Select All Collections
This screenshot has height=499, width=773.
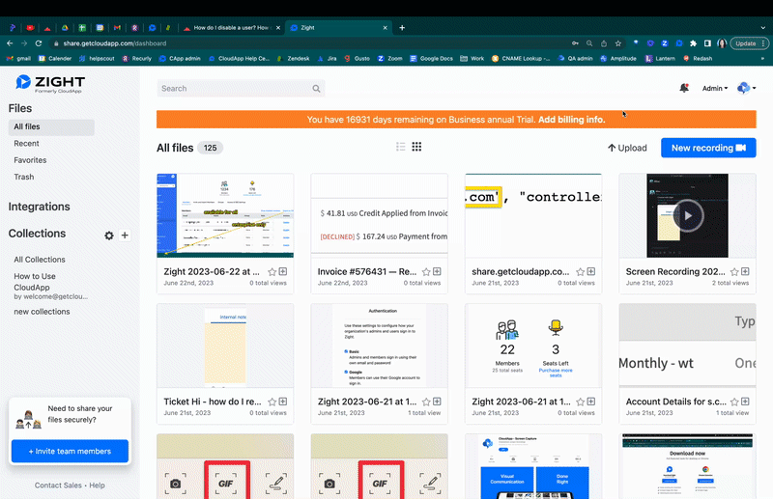[x=40, y=260]
